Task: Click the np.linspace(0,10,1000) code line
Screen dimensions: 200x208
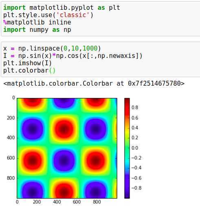Action: [x=52, y=49]
